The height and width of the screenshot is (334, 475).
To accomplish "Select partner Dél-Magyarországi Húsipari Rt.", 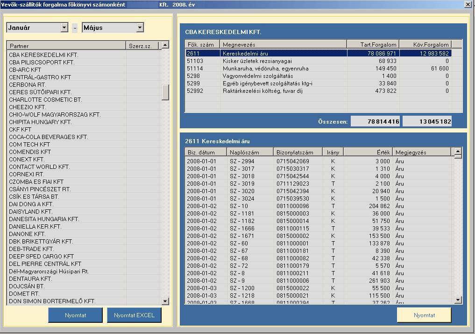I will click(x=83, y=271).
